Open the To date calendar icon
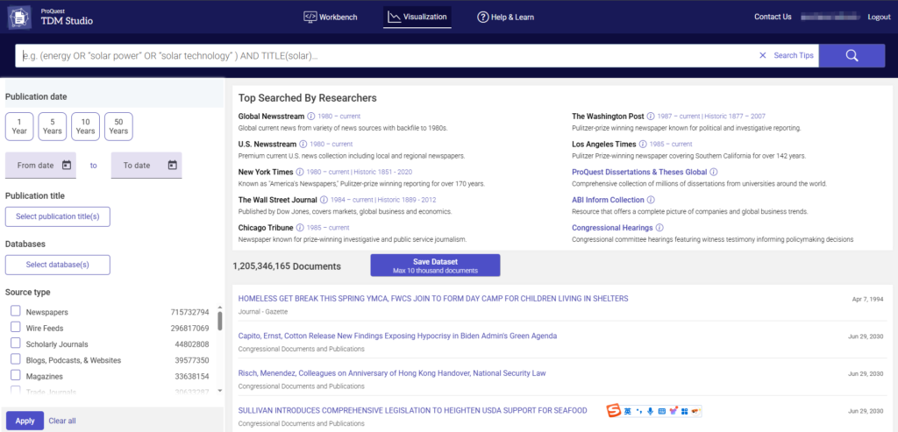 tap(173, 165)
